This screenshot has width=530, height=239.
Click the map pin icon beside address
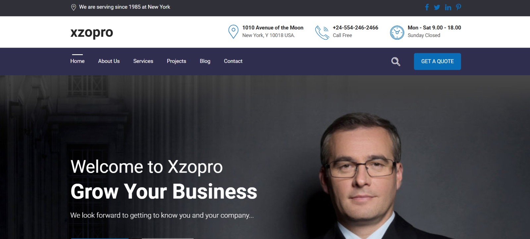click(233, 32)
